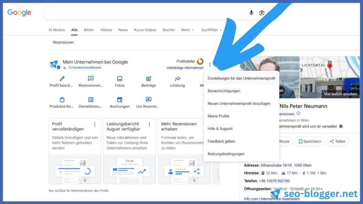Open Produkte bearbeiten shopping bag icon

click(62, 100)
